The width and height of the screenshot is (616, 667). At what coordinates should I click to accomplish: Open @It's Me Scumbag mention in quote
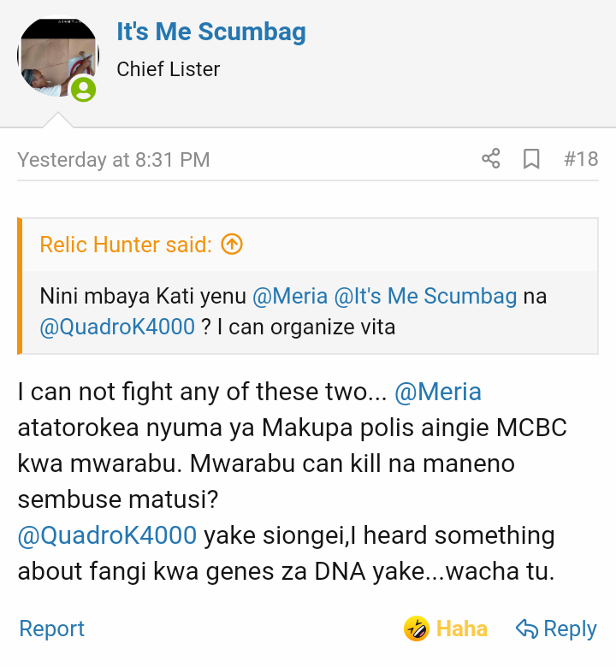click(425, 296)
